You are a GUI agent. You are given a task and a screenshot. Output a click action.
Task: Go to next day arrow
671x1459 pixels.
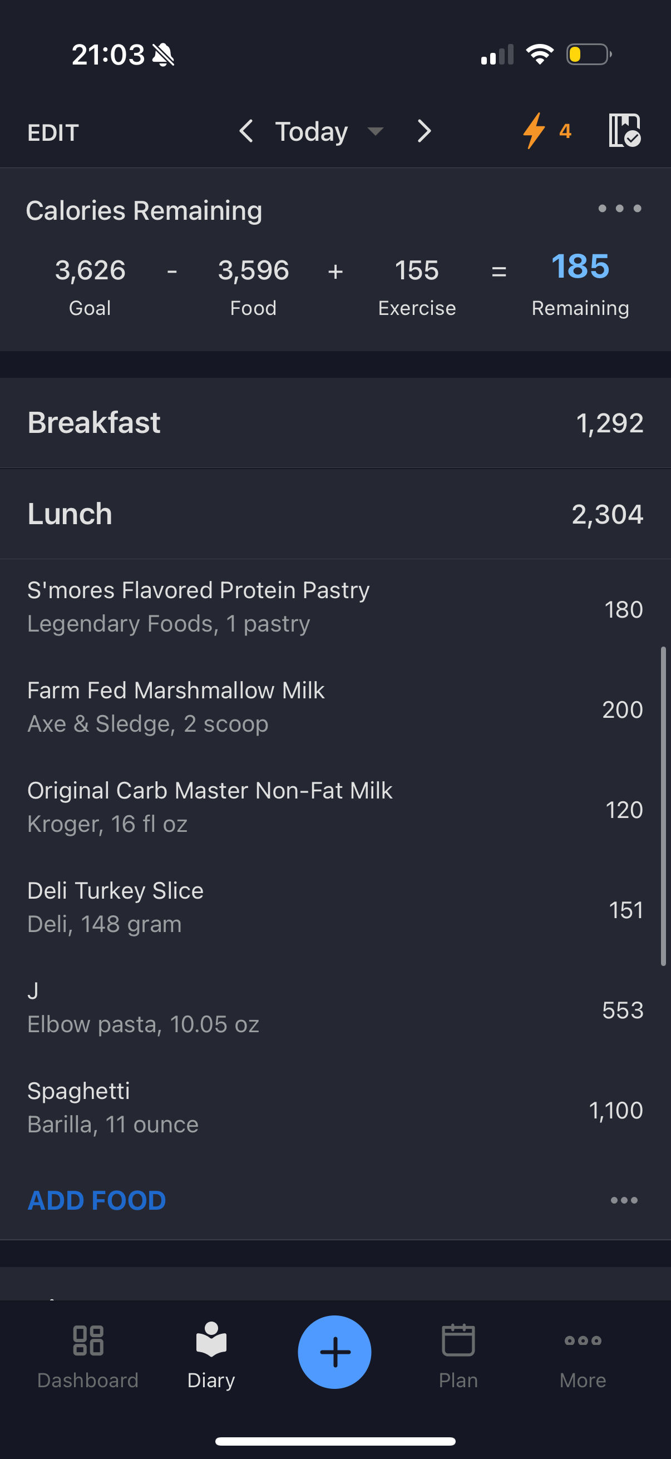pyautogui.click(x=424, y=131)
